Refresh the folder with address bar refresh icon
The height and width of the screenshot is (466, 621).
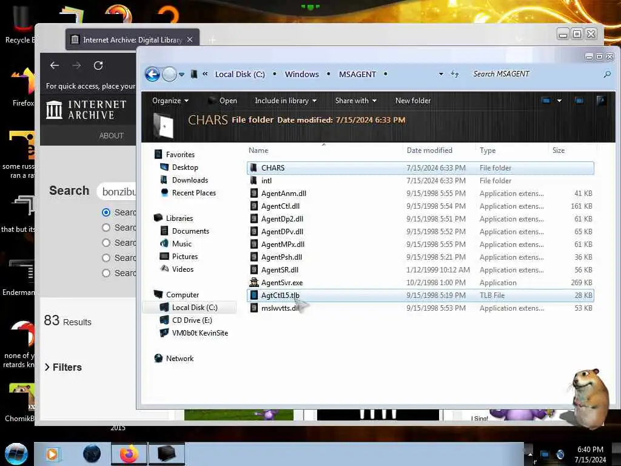(x=455, y=74)
